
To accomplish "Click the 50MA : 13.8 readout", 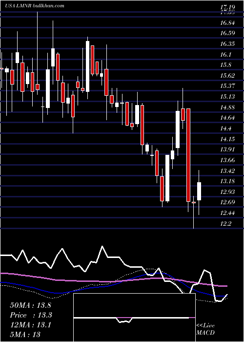I will click(x=30, y=305).
